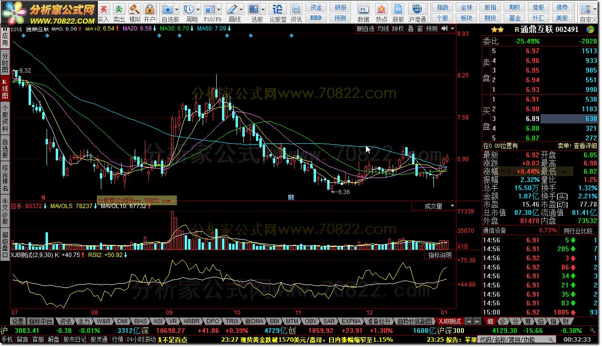Click the 资金 button
This screenshot has width=602, height=347.
(316, 7)
